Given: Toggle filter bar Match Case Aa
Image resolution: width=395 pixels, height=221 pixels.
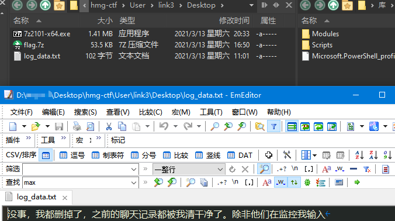Looking at the screenshot, I should click(x=327, y=169).
